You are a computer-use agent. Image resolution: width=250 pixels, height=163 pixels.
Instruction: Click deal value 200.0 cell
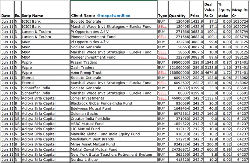[x=210, y=144]
